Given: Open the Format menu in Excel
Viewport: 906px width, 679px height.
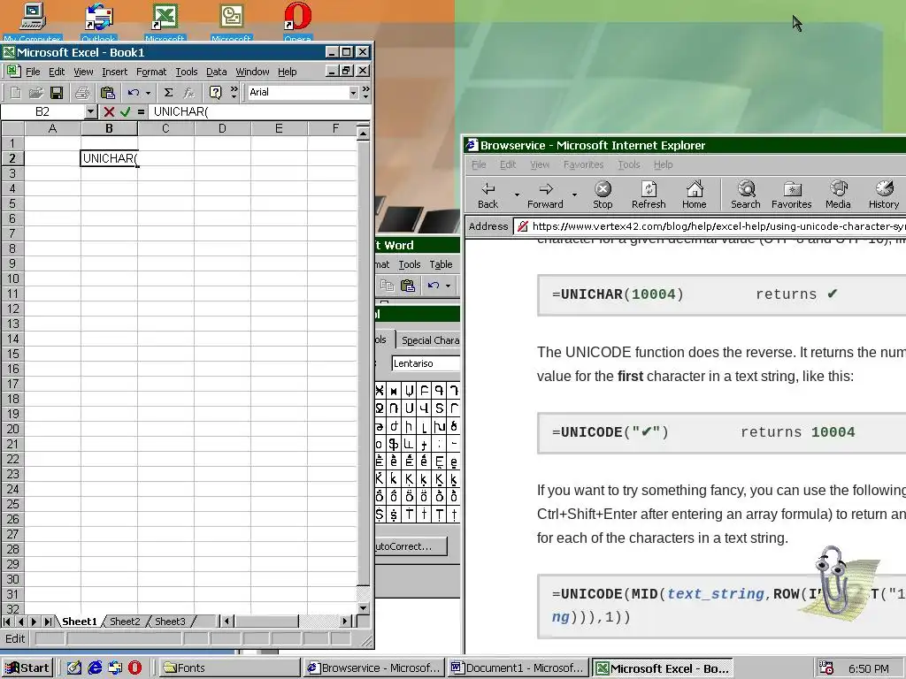Looking at the screenshot, I should [x=150, y=72].
